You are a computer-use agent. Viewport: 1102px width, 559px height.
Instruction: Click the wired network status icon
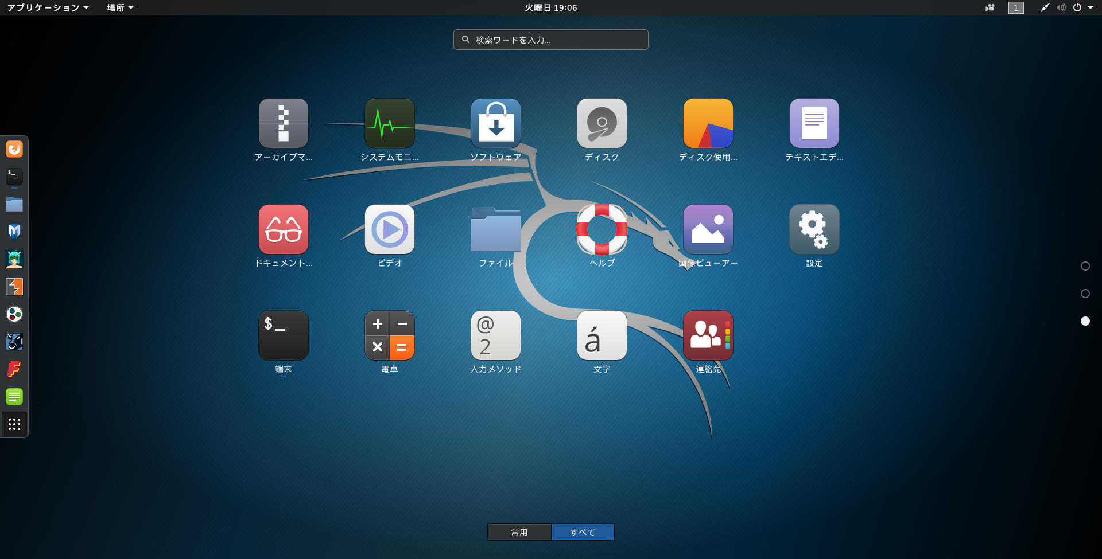(x=1045, y=7)
